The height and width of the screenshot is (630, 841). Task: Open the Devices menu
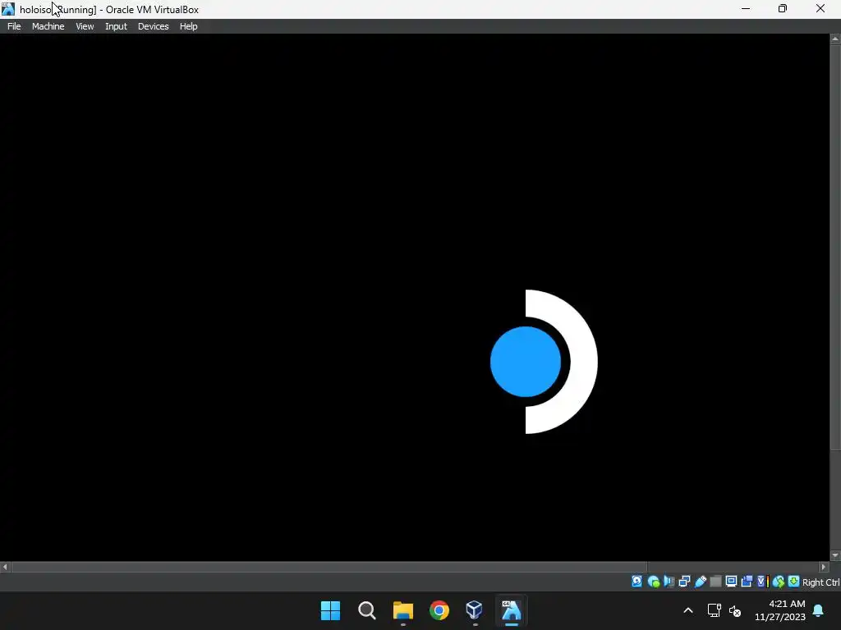154,26
